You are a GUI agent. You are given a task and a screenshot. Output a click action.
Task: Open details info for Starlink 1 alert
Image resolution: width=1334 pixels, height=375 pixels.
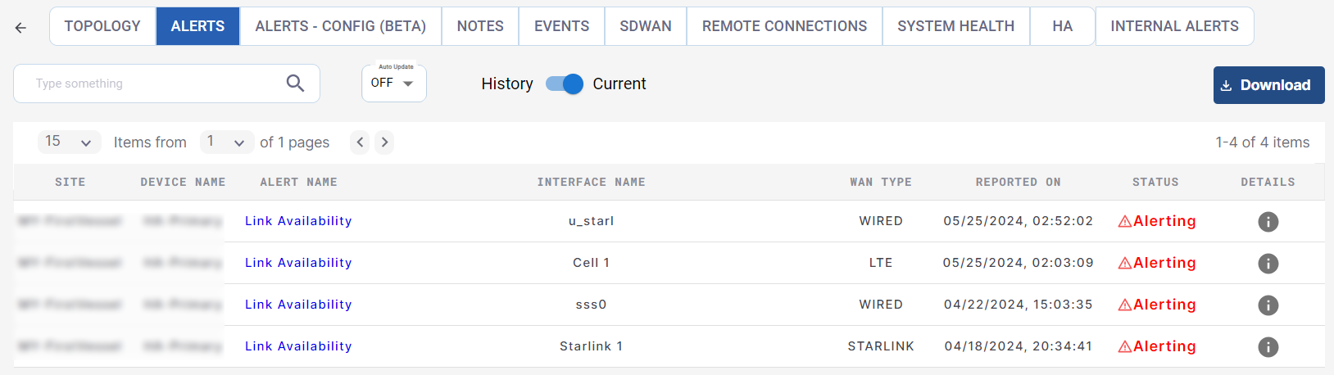coord(1268,347)
